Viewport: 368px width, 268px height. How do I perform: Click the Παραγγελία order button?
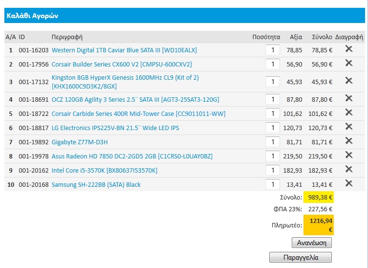tap(301, 257)
